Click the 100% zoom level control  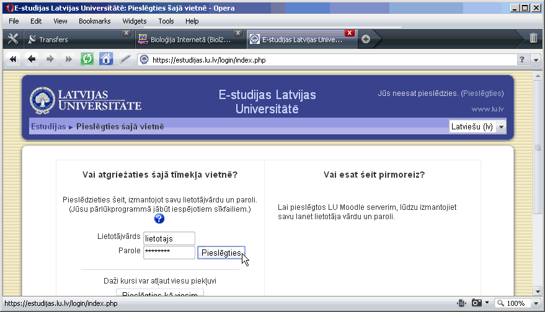pyautogui.click(x=513, y=303)
